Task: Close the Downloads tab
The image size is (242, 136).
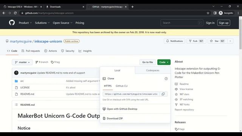Action: (83, 7)
